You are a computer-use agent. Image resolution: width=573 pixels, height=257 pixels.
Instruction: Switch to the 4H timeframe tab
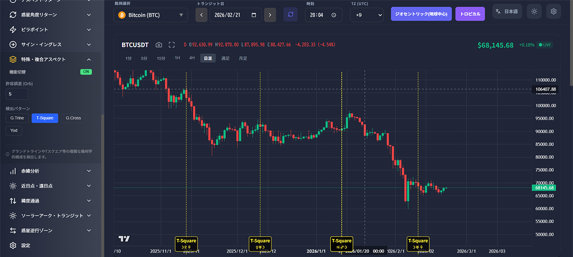point(192,58)
